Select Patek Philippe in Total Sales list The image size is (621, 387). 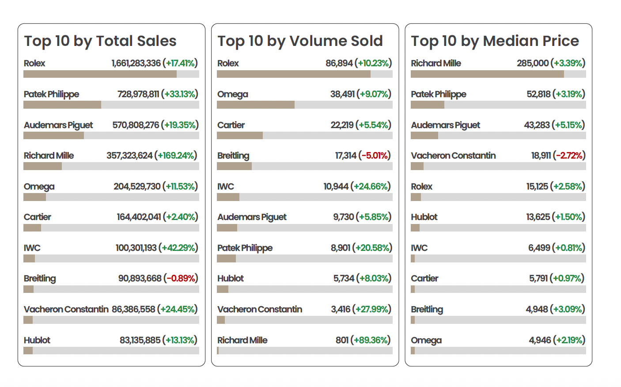click(51, 94)
